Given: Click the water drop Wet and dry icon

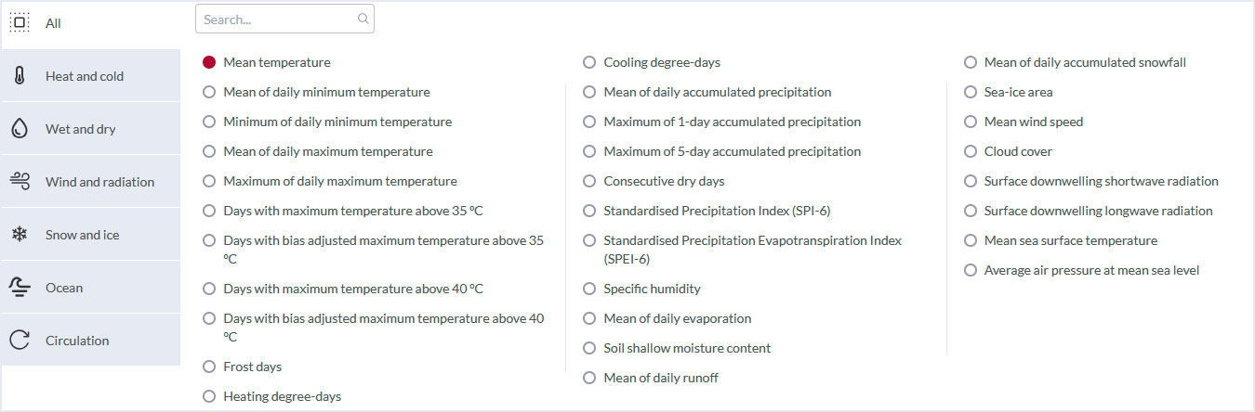Looking at the screenshot, I should coord(20,129).
